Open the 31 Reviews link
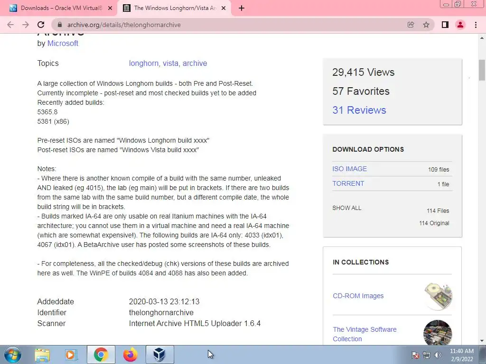This screenshot has width=486, height=364. 359,110
